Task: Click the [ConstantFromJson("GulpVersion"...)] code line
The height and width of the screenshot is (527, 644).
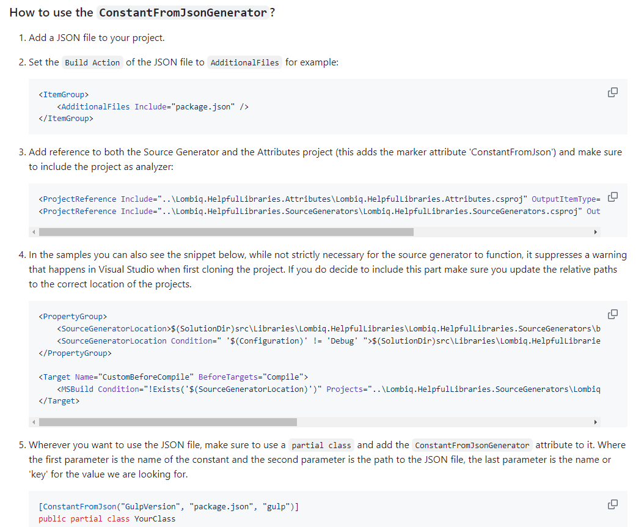Action: click(x=169, y=506)
